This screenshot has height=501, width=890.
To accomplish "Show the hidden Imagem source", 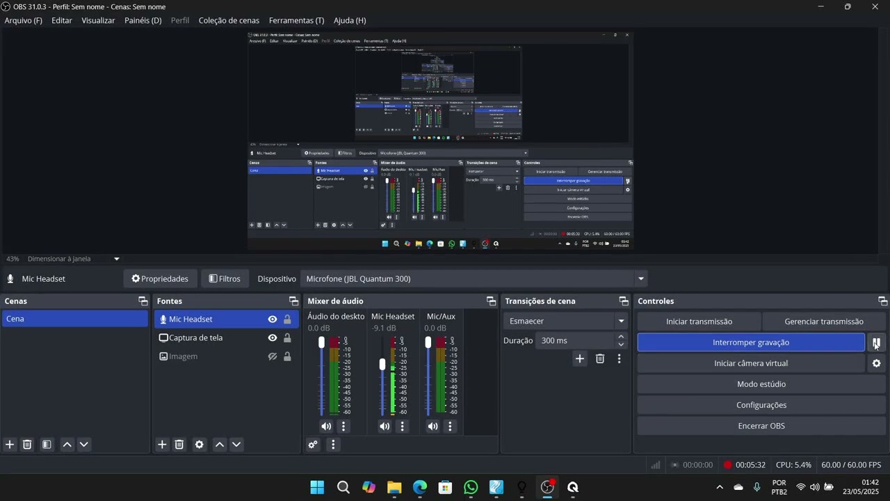I will [273, 356].
